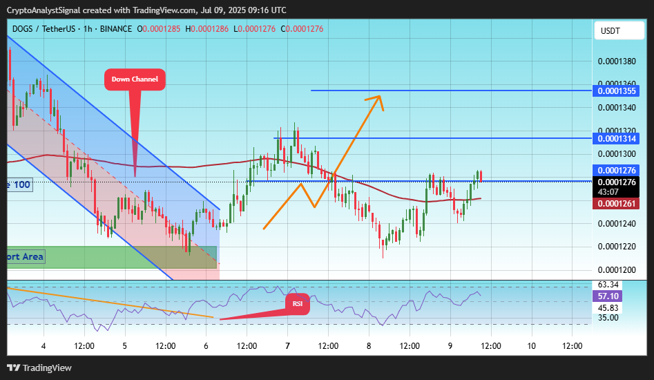
Task: Click the 0.0001300 price axis tick
Action: (x=617, y=154)
